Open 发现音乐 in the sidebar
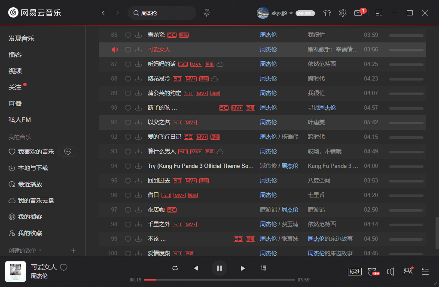This screenshot has width=439, height=287. [x=21, y=38]
